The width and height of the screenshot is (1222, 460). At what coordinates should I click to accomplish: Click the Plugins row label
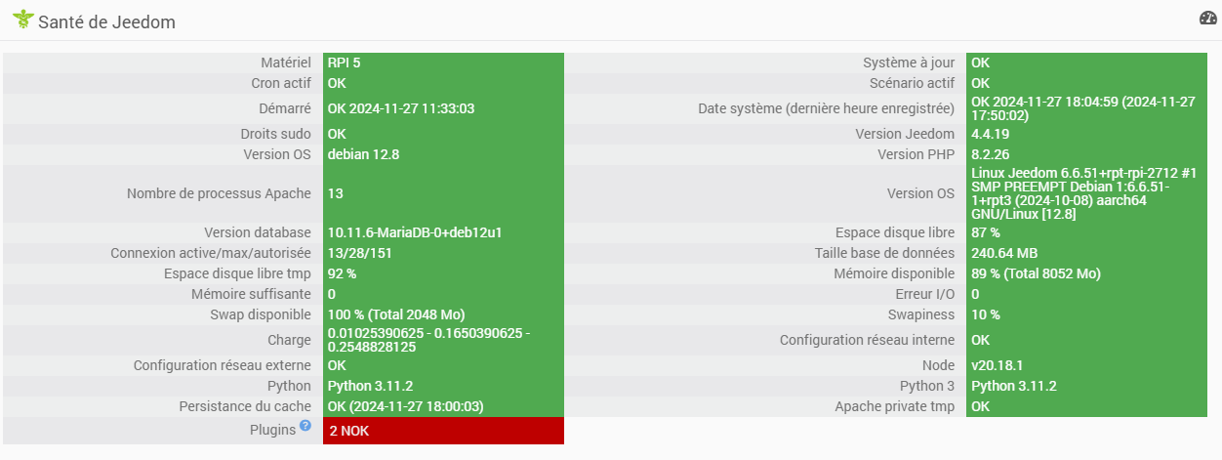click(273, 430)
